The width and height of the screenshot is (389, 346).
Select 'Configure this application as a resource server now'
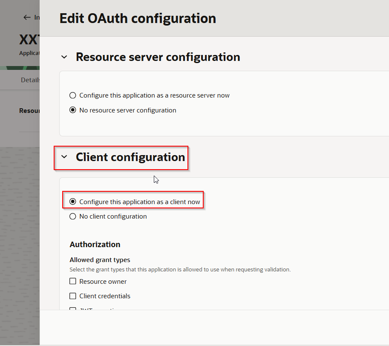pyautogui.click(x=73, y=95)
